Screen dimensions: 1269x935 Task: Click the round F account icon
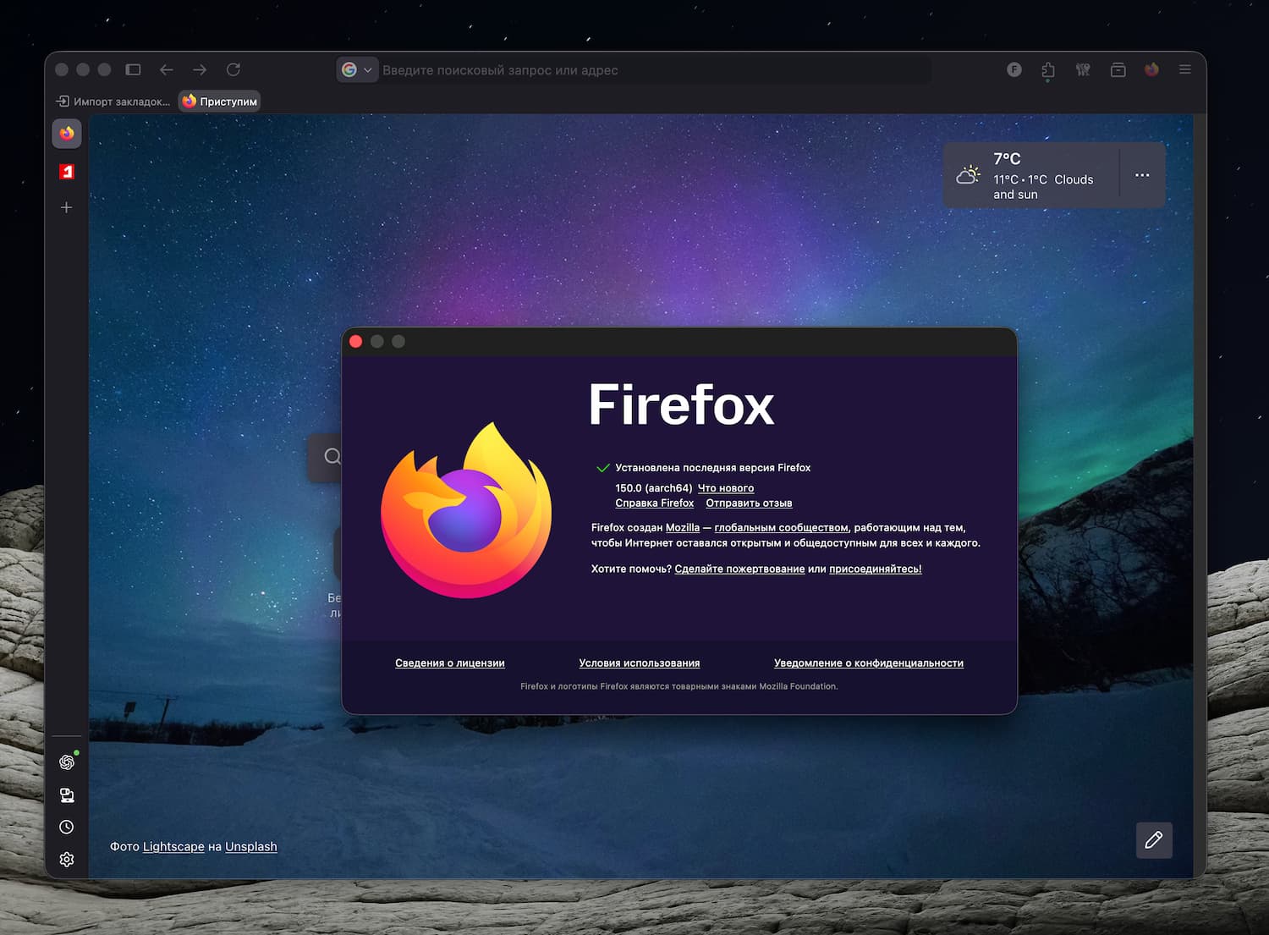(1014, 69)
